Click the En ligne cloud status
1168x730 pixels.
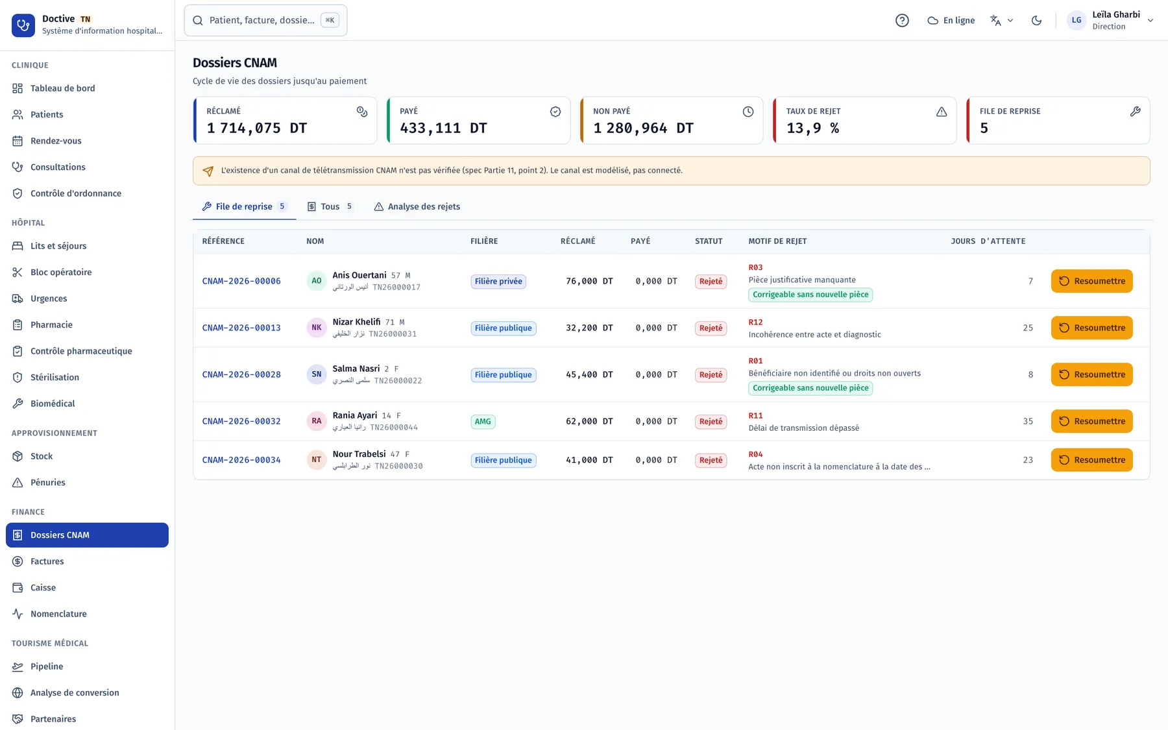click(951, 20)
